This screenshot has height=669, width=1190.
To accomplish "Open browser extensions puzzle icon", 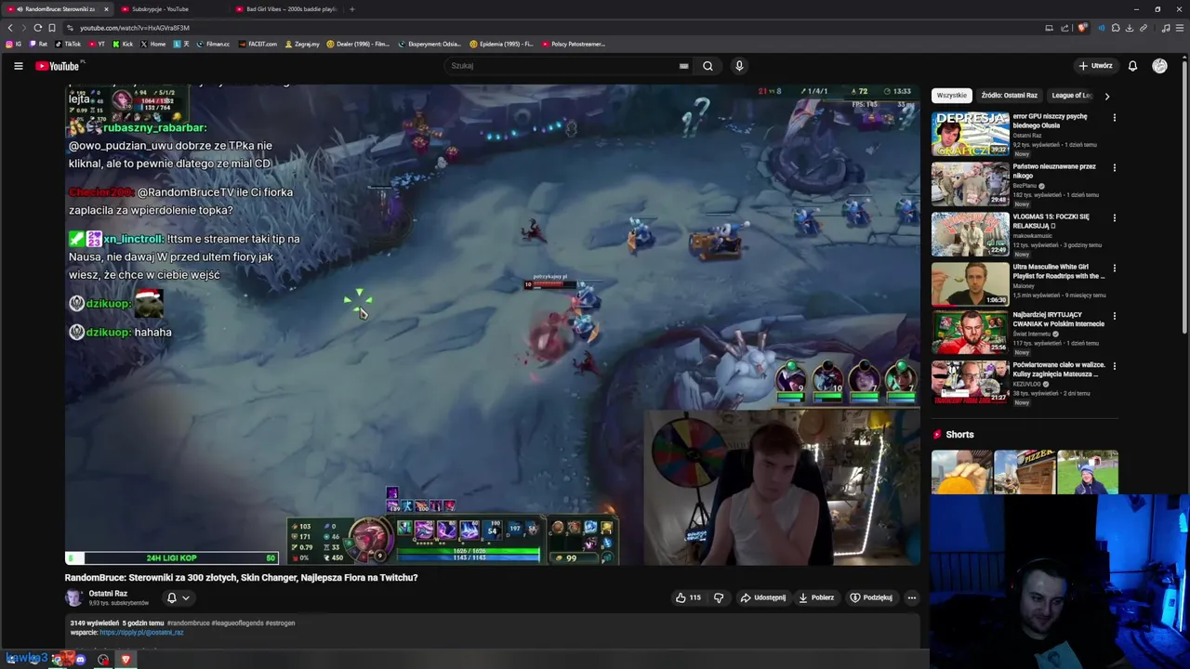I will (1116, 28).
